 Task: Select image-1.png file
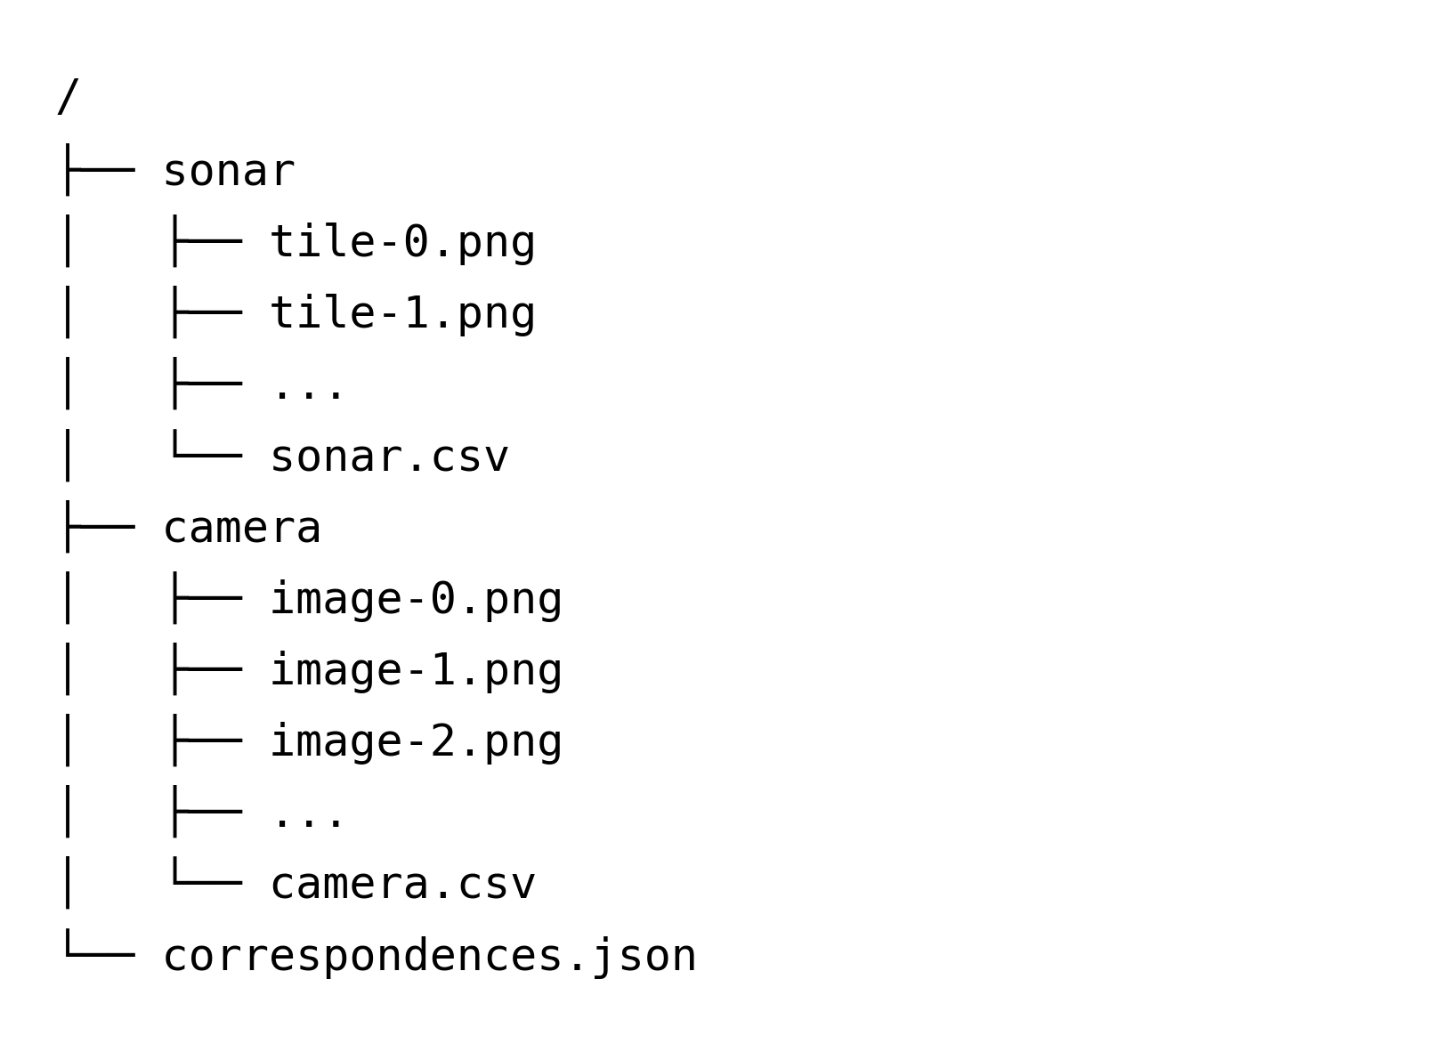point(416,670)
